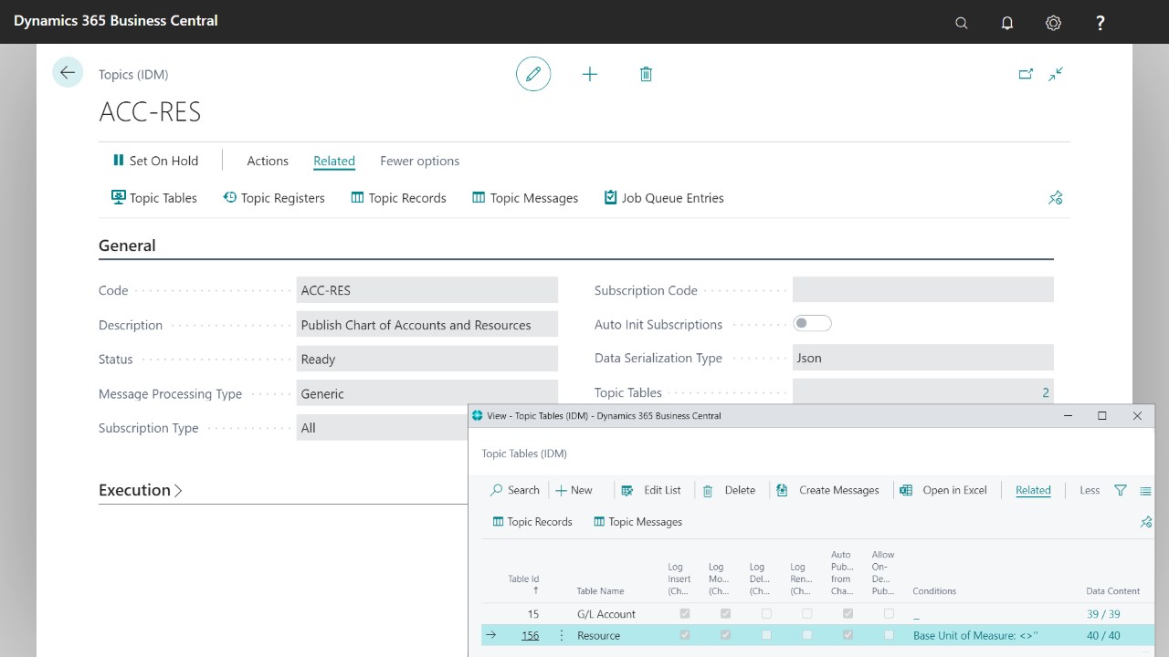This screenshot has width=1169, height=657.
Task: Open the Actions menu
Action: (268, 161)
